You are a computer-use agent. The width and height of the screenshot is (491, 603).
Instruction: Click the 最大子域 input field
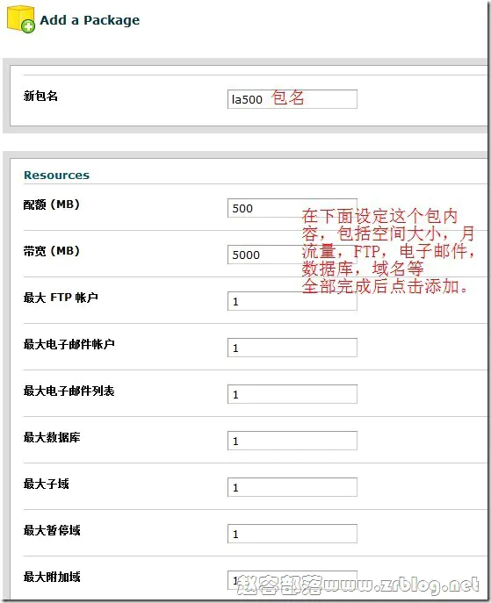click(292, 487)
